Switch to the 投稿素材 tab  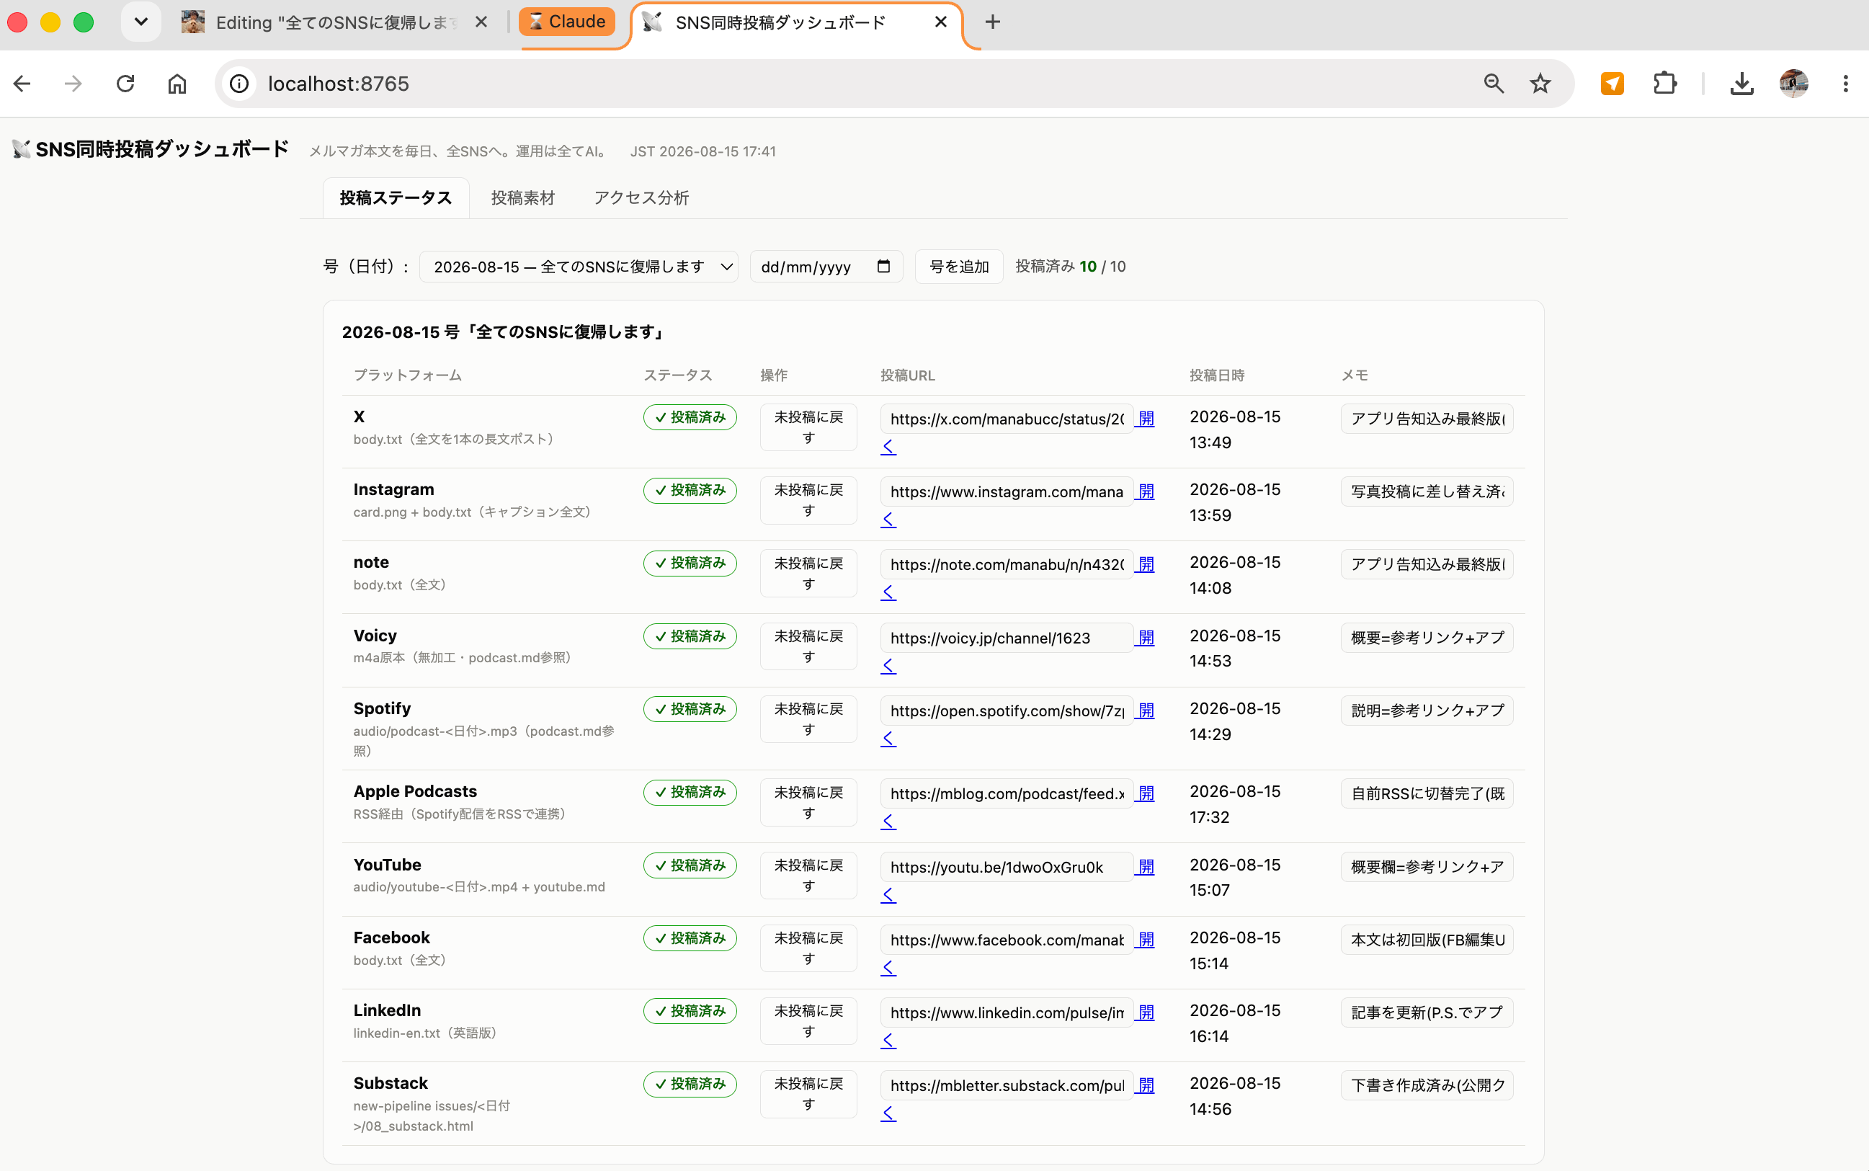point(522,197)
